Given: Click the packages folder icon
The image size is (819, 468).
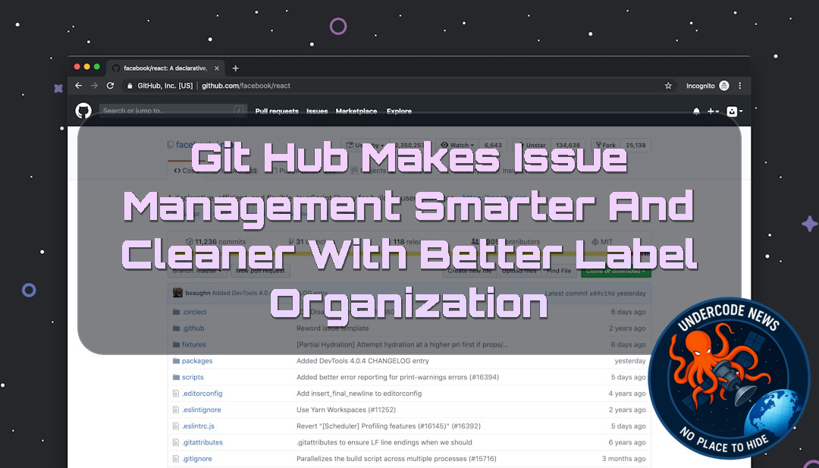Looking at the screenshot, I should click(176, 361).
